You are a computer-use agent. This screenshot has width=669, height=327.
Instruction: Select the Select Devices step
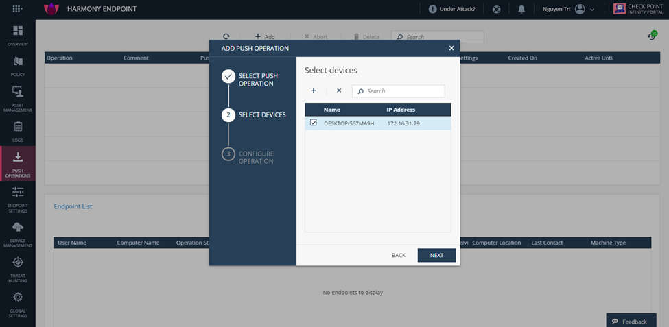coord(254,114)
